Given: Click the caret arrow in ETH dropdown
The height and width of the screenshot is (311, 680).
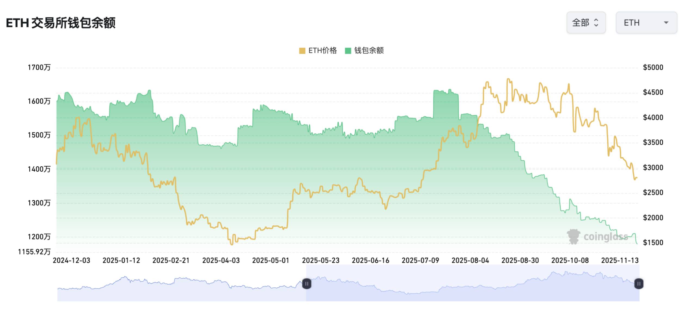Looking at the screenshot, I should pyautogui.click(x=666, y=23).
